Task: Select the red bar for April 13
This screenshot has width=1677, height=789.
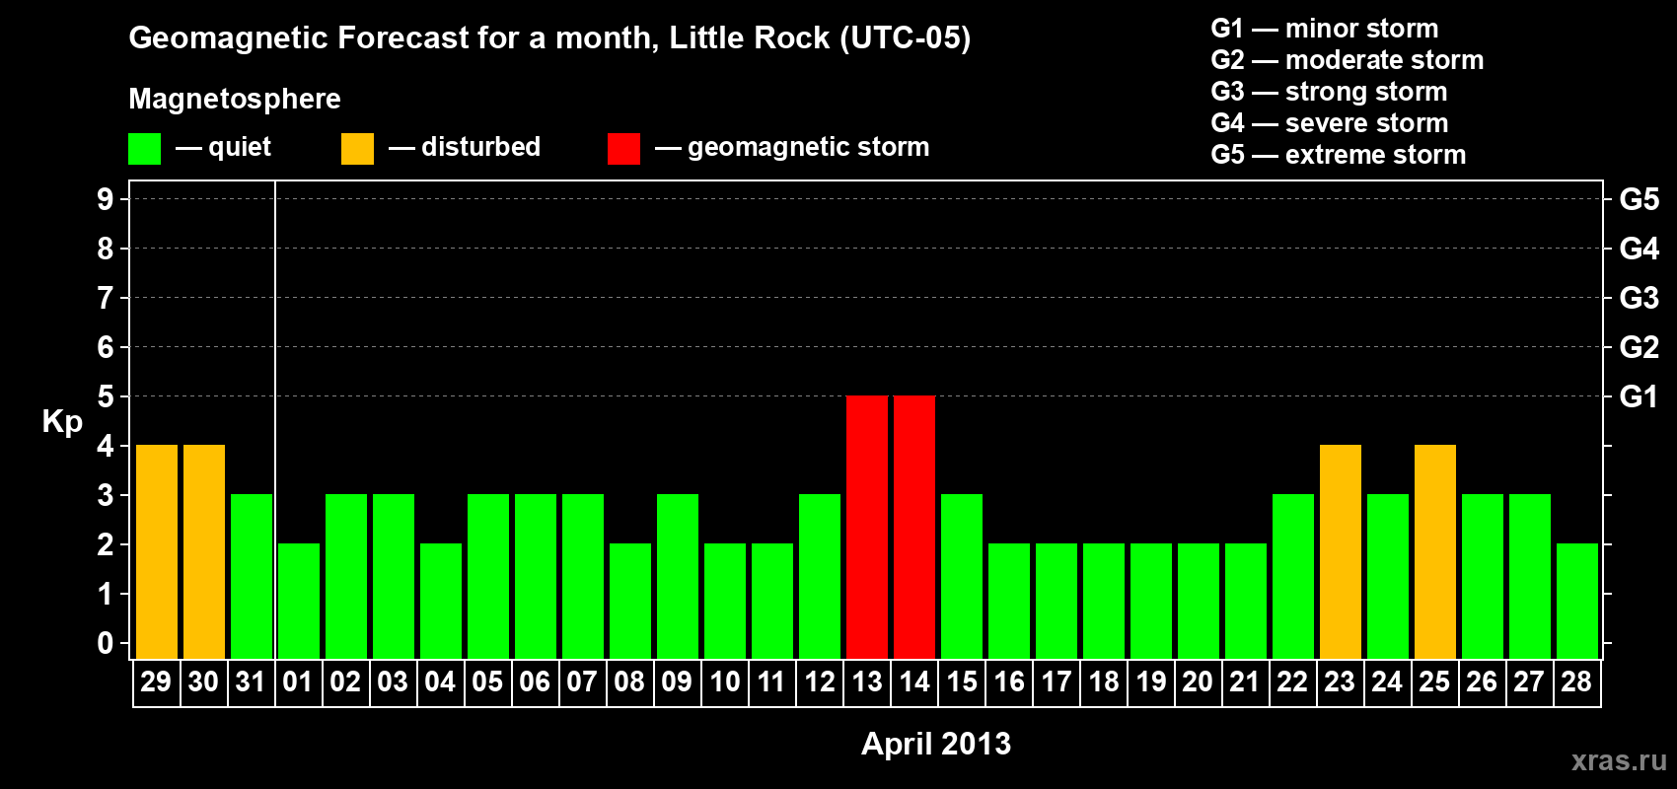Action: [x=867, y=527]
